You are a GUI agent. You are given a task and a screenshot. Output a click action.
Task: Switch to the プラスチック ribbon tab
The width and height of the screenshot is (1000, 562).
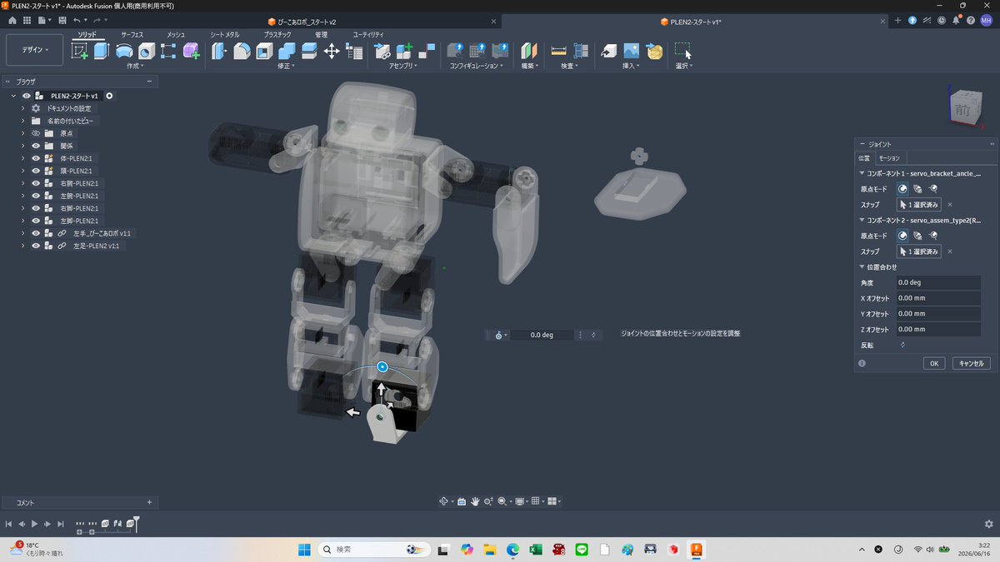point(277,34)
